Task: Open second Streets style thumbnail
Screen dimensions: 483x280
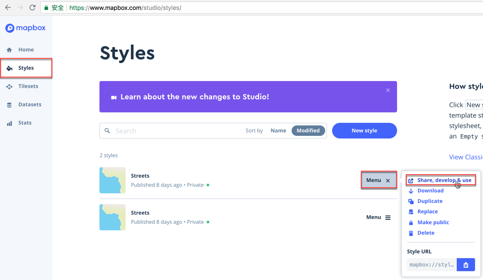Action: click(x=112, y=217)
